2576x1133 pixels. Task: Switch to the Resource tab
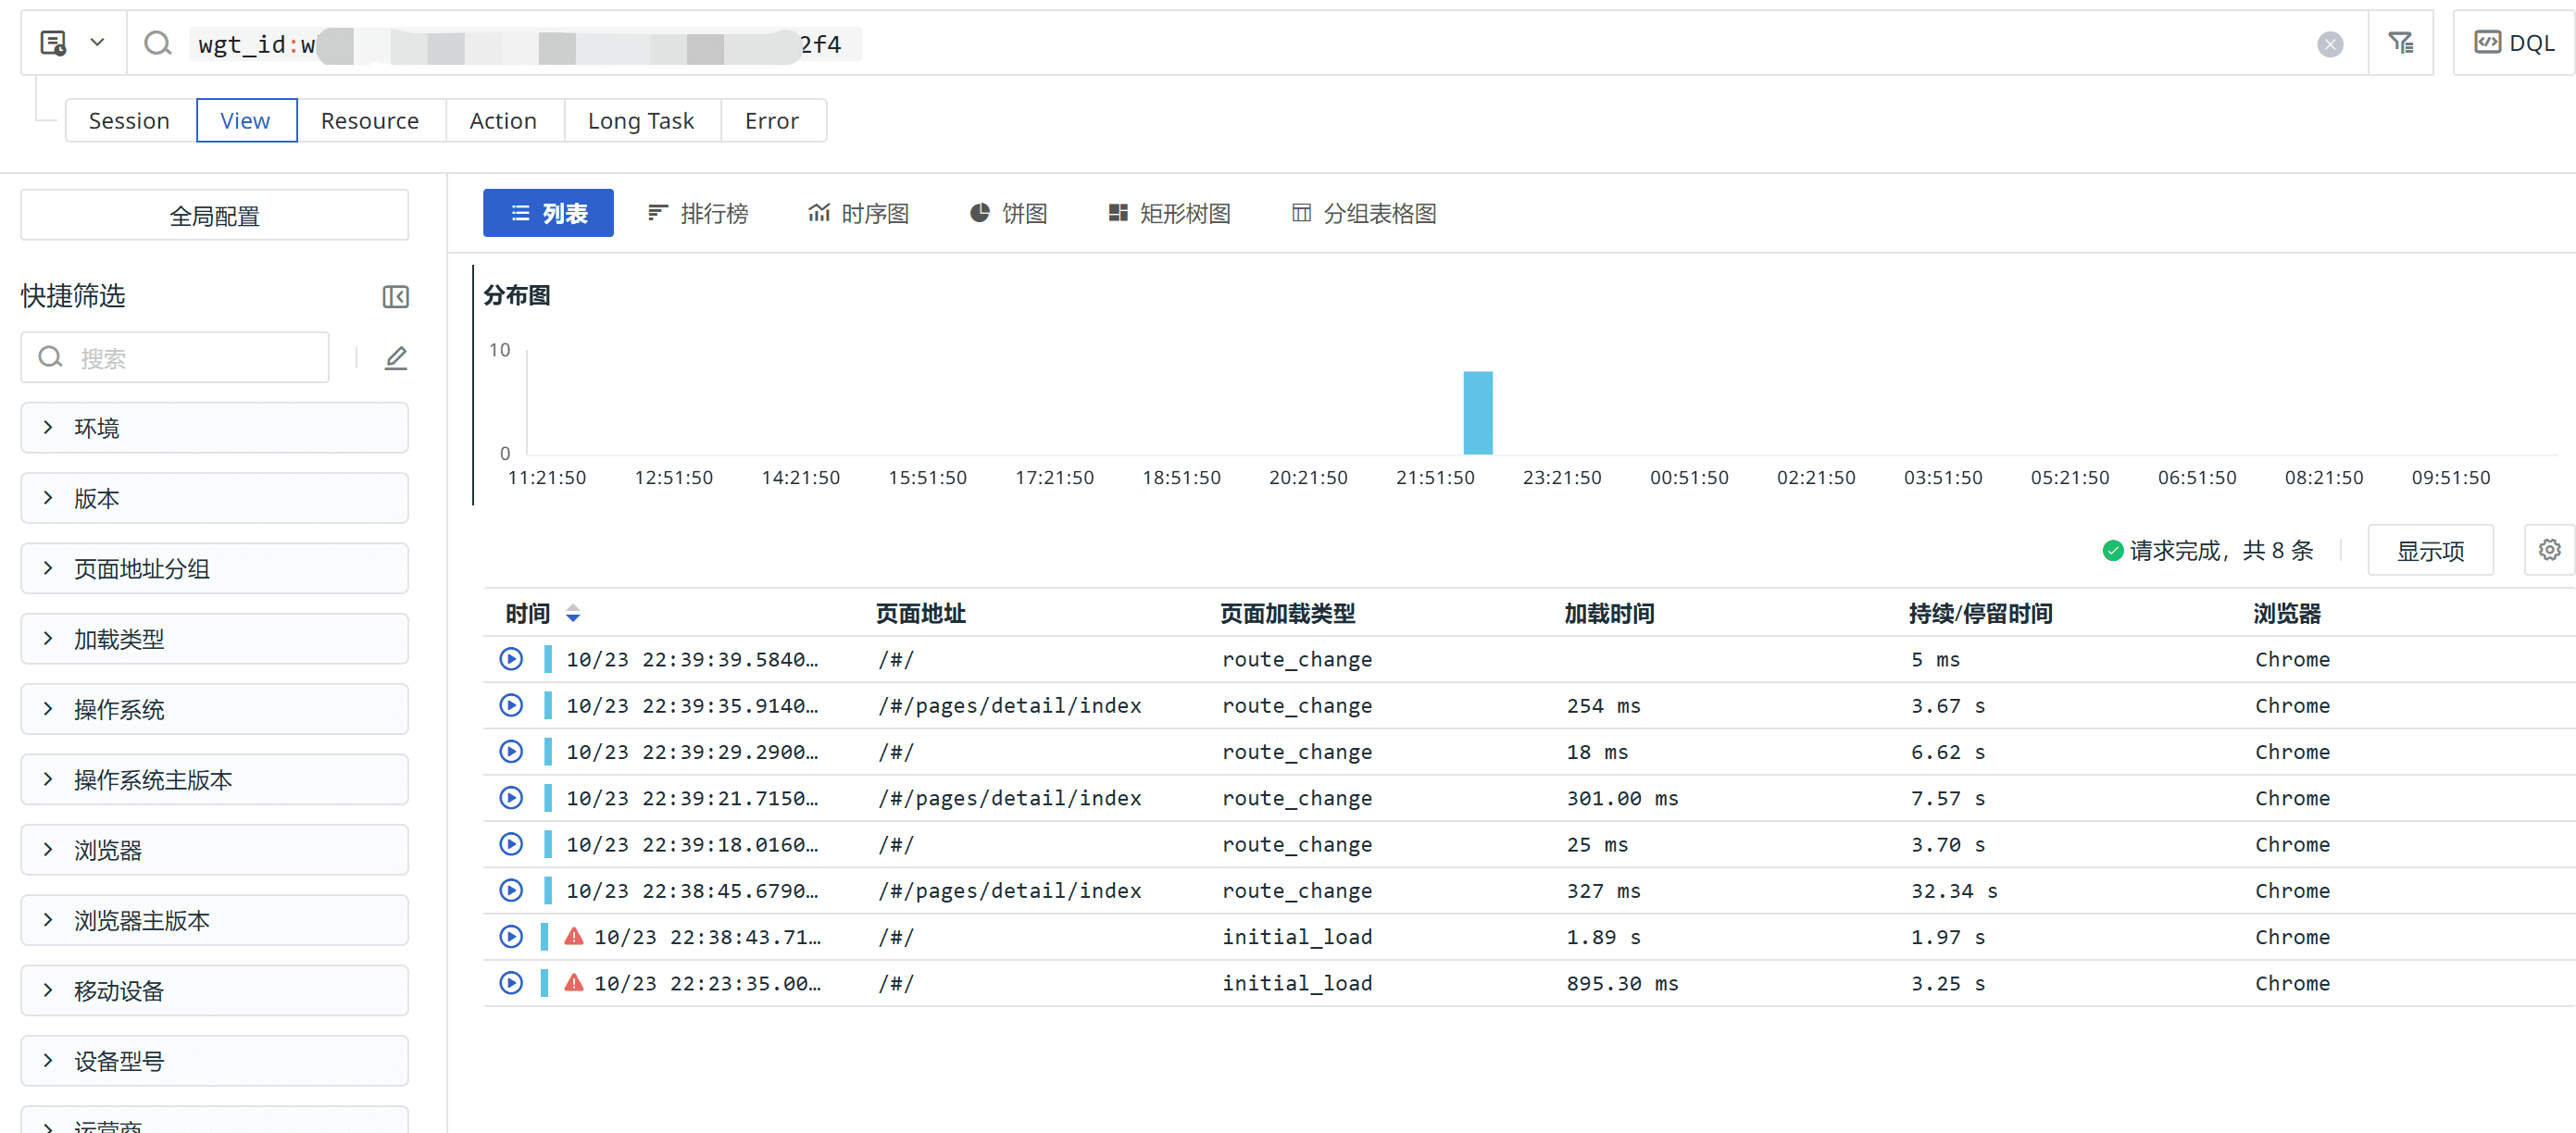point(369,121)
